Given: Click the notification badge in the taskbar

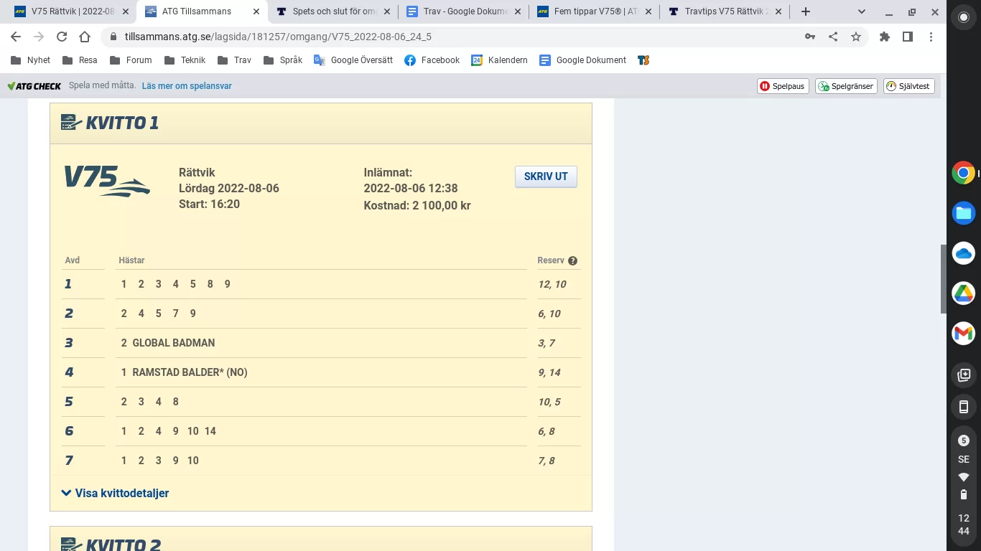Looking at the screenshot, I should click(963, 441).
